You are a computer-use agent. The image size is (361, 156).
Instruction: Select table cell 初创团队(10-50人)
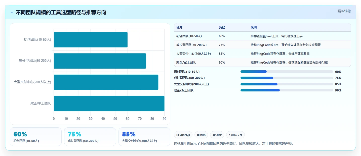tap(189, 36)
